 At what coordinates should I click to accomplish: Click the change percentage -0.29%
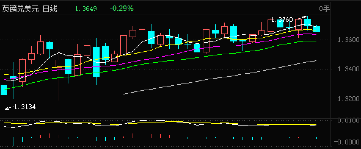(x=122, y=9)
